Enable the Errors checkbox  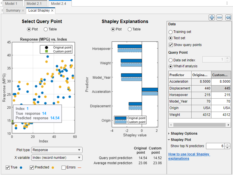(x=64, y=167)
